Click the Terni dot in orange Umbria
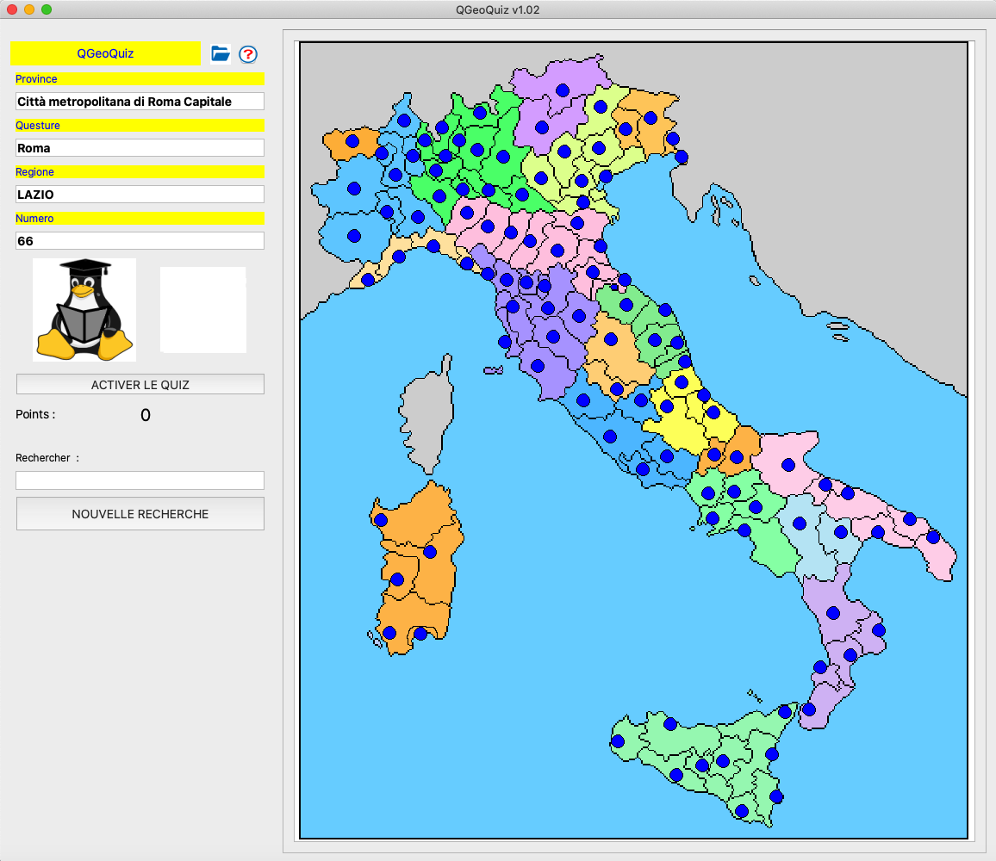Screen dimensions: 996x861 click(x=617, y=388)
